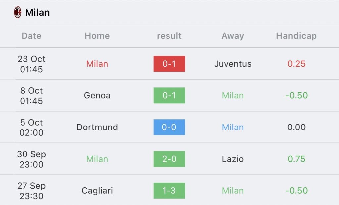
Task: Select the red 0.25 handicap value
Action: click(296, 64)
